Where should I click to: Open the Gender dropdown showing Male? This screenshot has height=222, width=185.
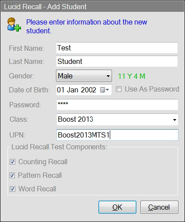pyautogui.click(x=84, y=76)
